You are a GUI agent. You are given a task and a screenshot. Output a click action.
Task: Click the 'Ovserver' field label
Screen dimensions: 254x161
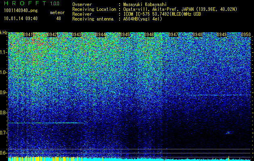point(82,4)
